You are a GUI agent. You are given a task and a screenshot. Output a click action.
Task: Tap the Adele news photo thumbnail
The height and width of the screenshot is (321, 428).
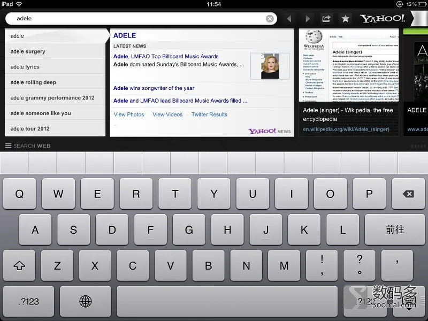(x=270, y=66)
